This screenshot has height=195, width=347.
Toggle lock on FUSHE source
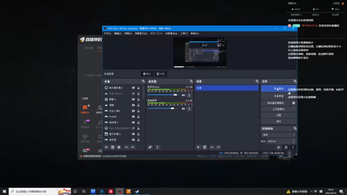pos(138,117)
